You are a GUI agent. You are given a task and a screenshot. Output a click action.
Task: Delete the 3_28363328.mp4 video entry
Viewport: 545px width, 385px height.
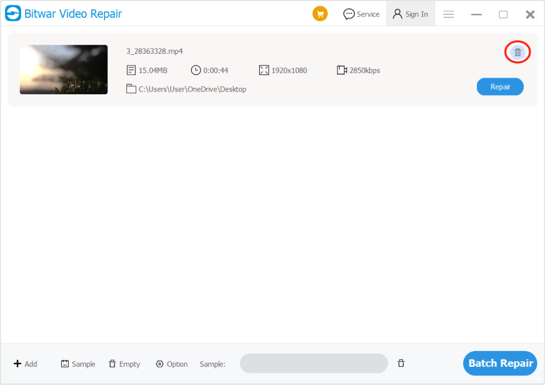pos(517,52)
